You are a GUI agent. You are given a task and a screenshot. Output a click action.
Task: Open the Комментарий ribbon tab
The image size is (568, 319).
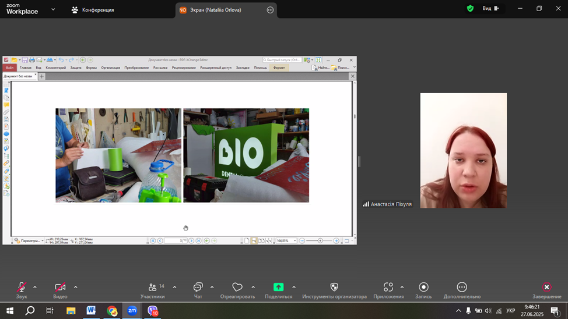(x=56, y=68)
